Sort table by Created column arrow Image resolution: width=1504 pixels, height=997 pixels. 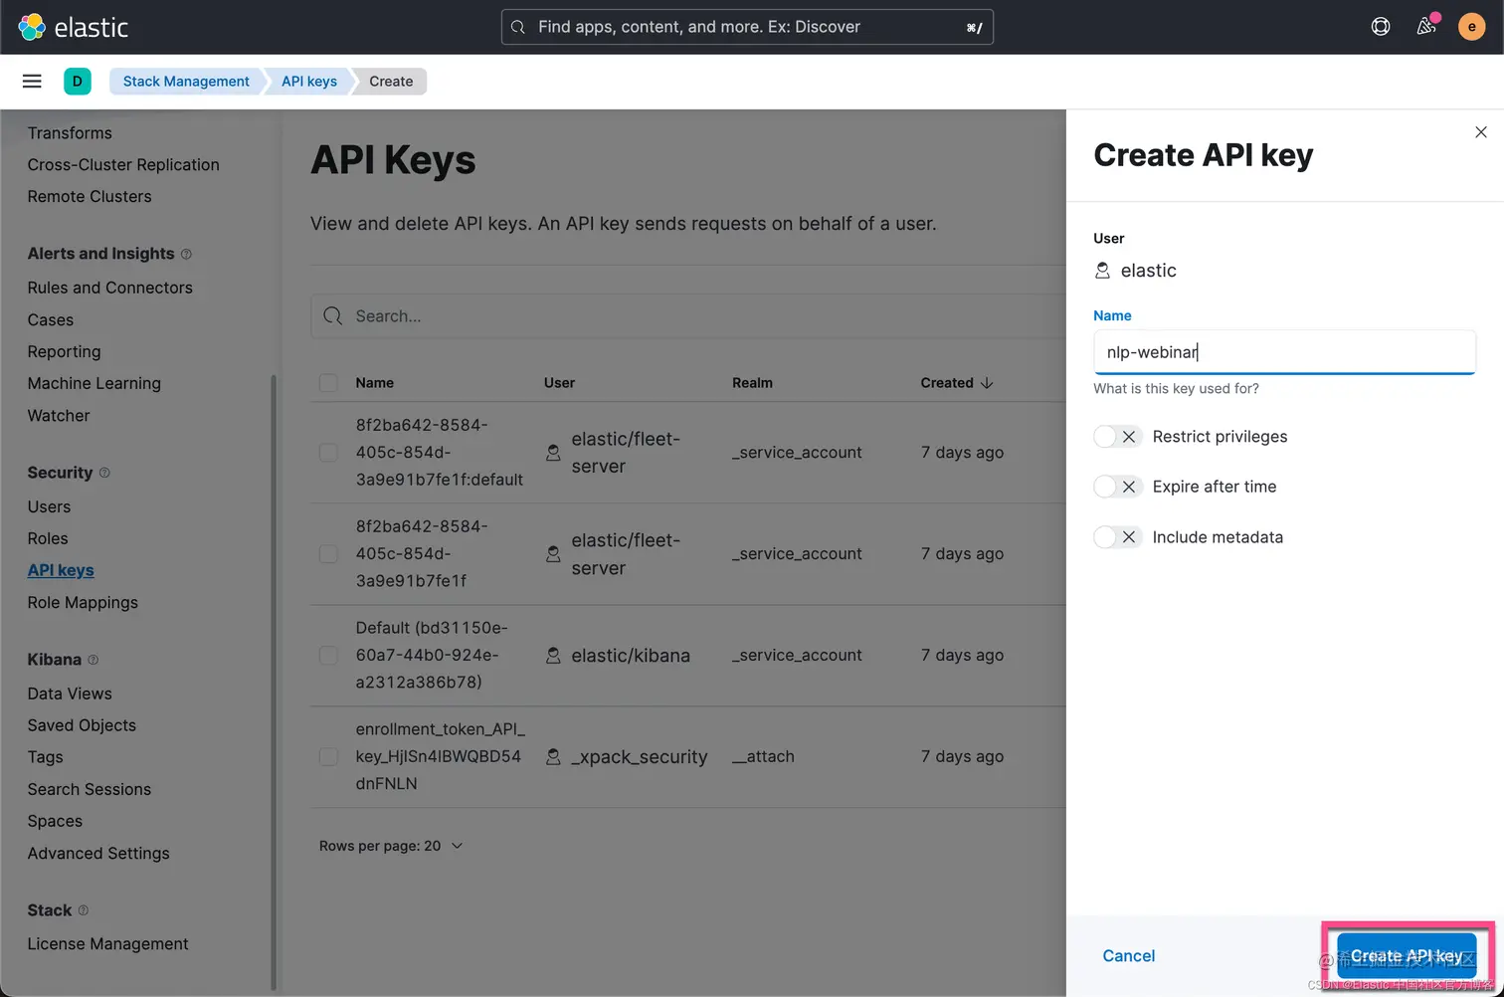tap(987, 383)
